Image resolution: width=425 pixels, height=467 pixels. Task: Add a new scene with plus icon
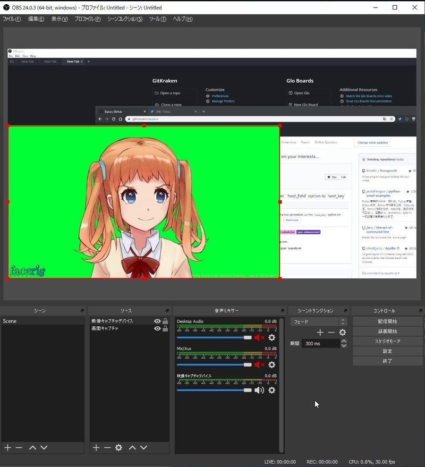[x=8, y=447]
